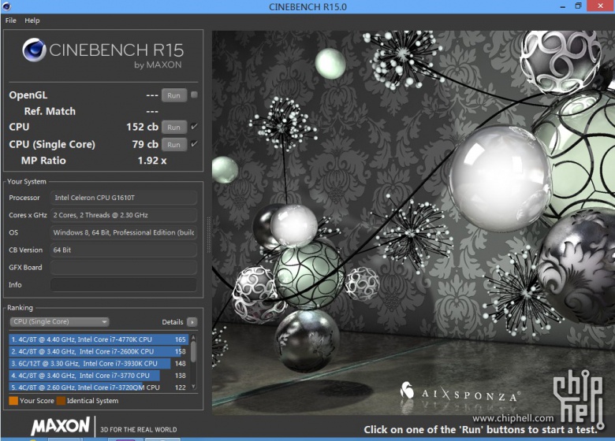Toggle the CPU test checkbox
The image size is (615, 441).
[x=194, y=127]
